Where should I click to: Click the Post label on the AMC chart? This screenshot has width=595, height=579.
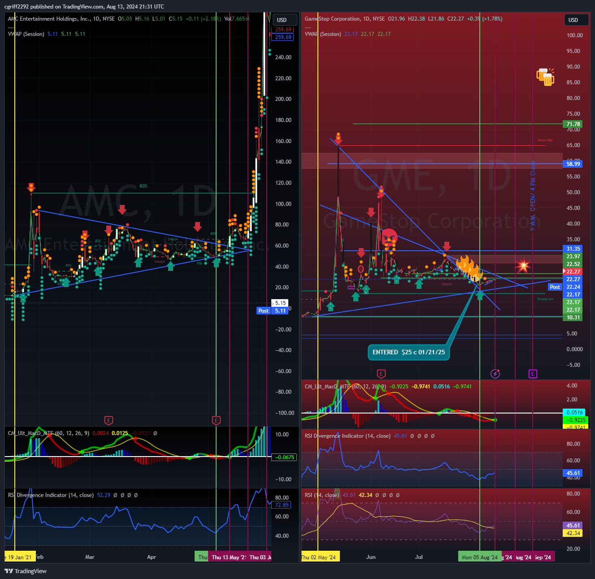click(x=264, y=311)
